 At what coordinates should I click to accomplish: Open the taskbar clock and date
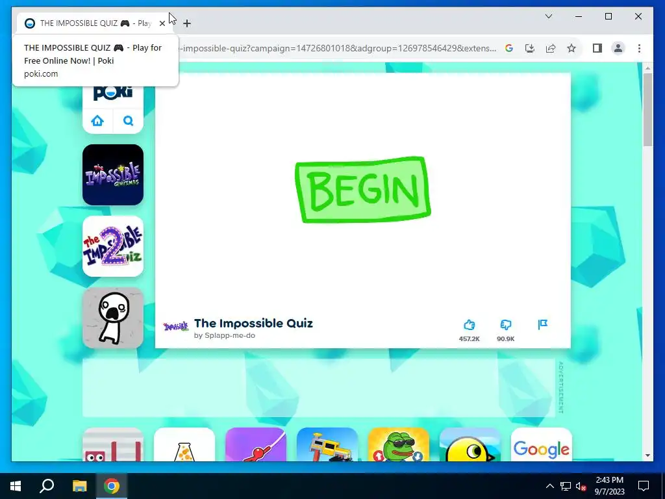(609, 486)
